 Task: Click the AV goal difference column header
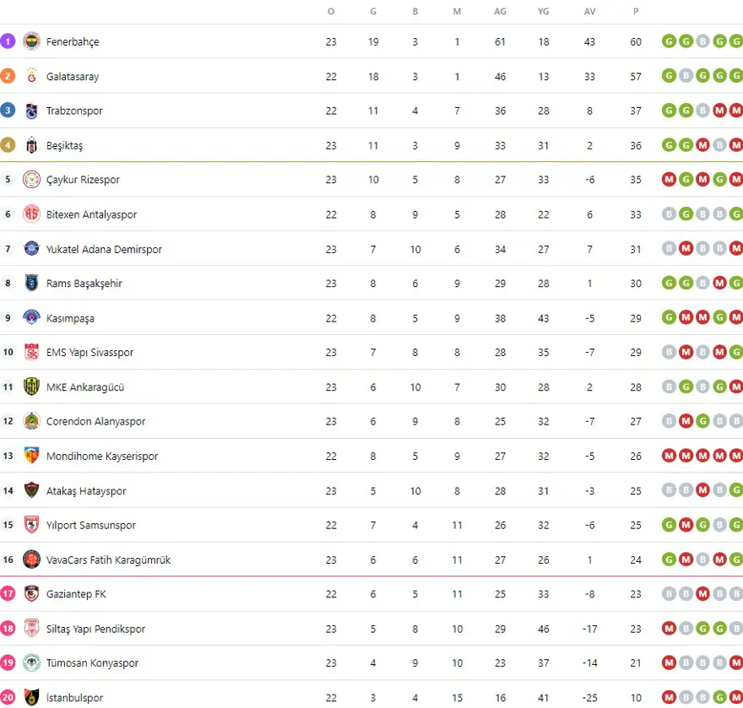point(589,12)
